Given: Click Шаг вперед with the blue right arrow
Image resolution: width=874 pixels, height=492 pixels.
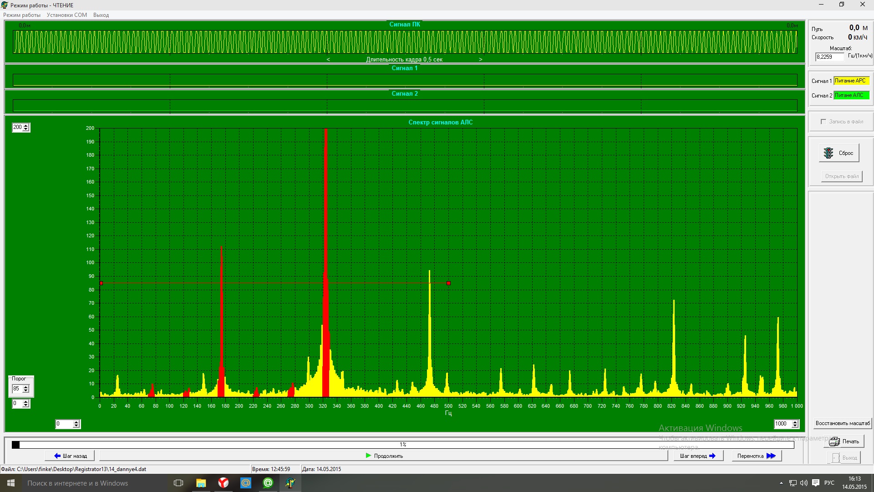Looking at the screenshot, I should point(698,456).
